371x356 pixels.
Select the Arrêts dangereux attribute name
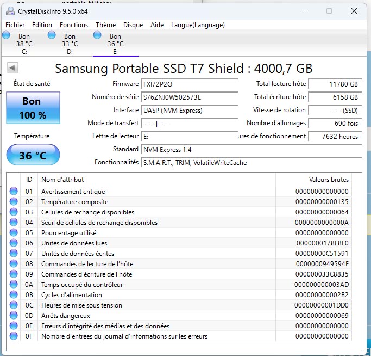[66, 316]
